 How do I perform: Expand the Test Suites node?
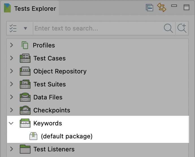tap(12, 84)
